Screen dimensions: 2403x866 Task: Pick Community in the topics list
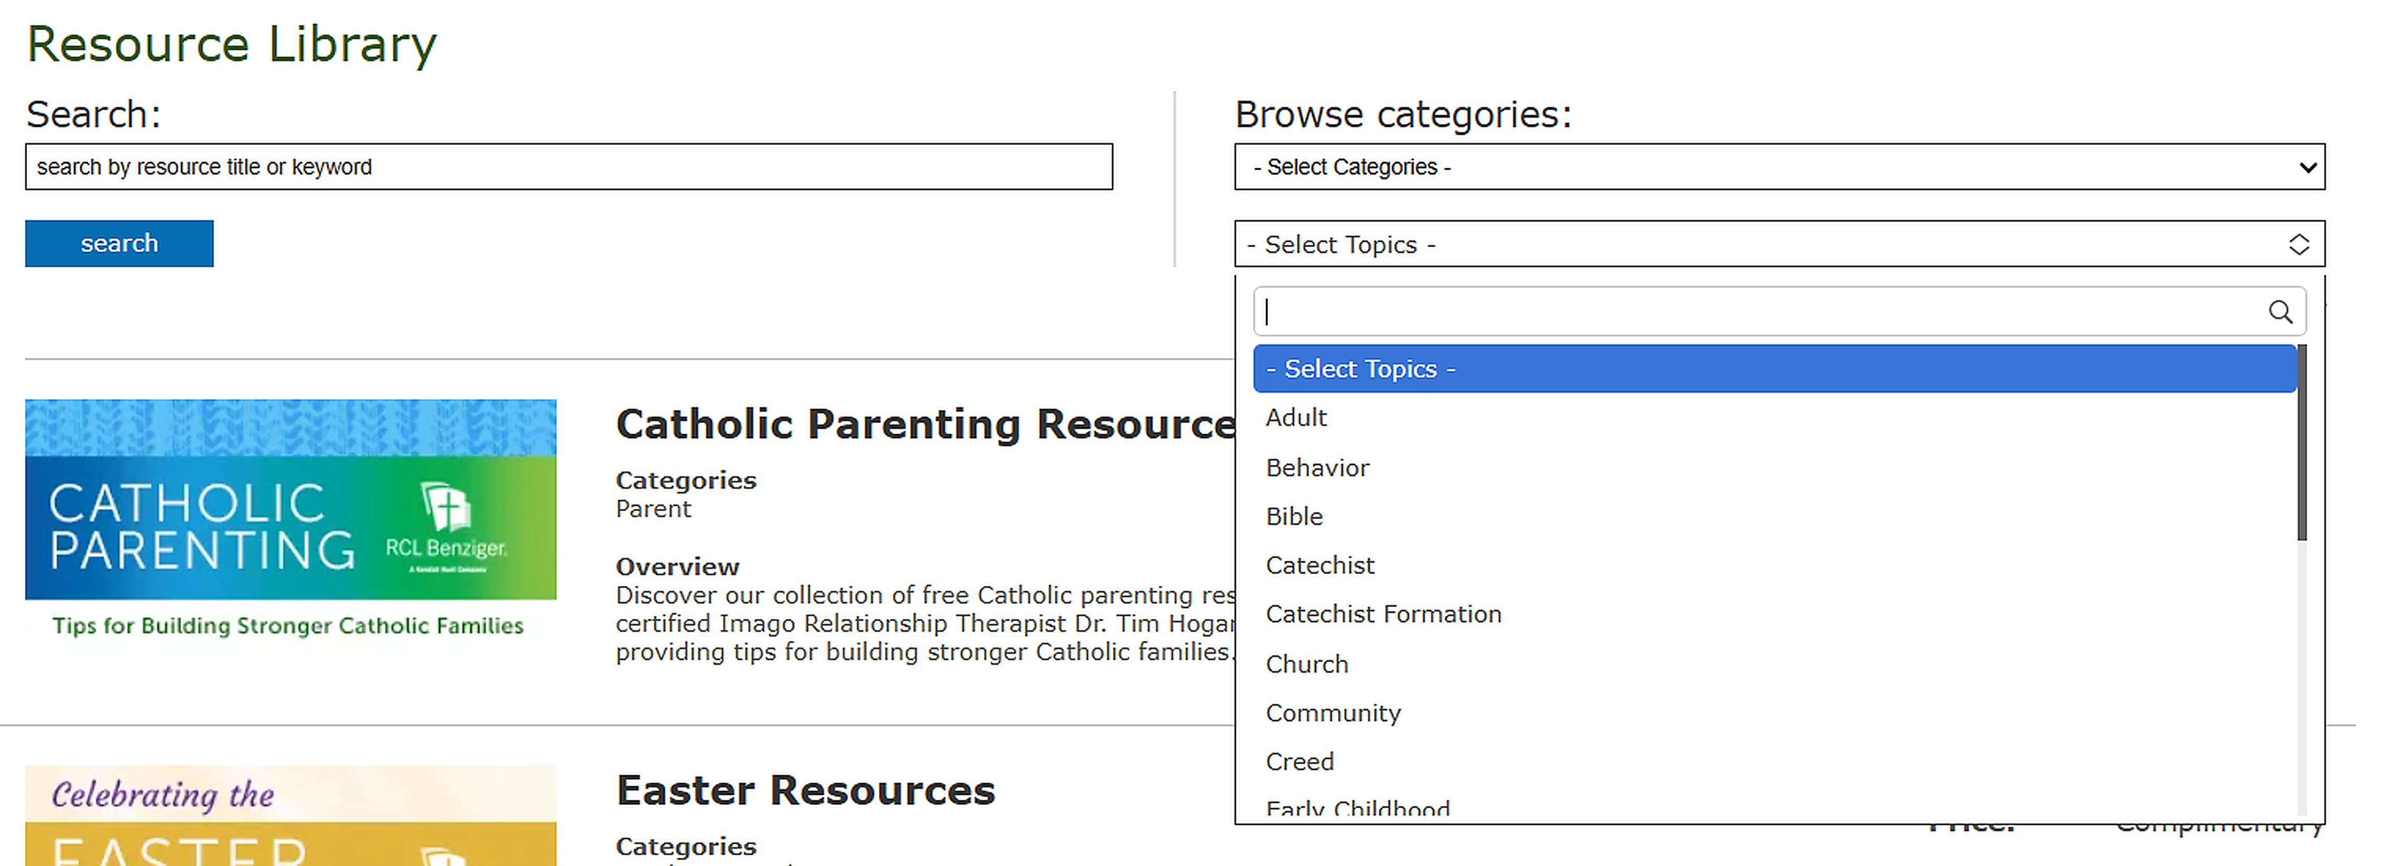tap(1333, 713)
